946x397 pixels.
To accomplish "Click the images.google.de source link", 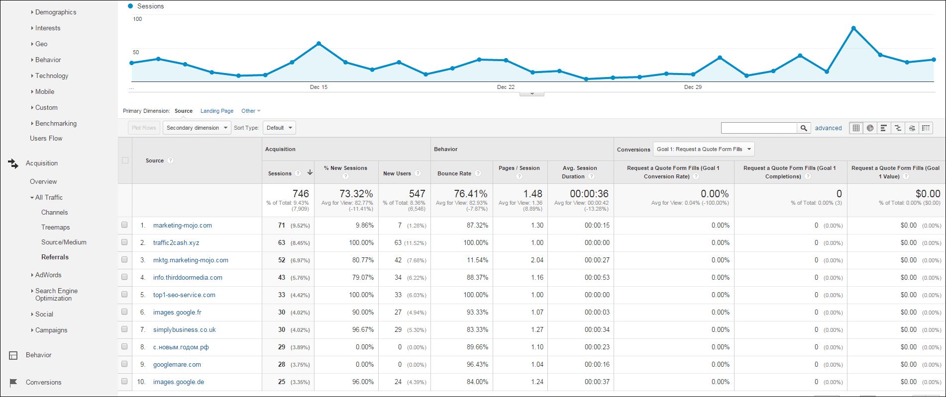I will pos(179,382).
